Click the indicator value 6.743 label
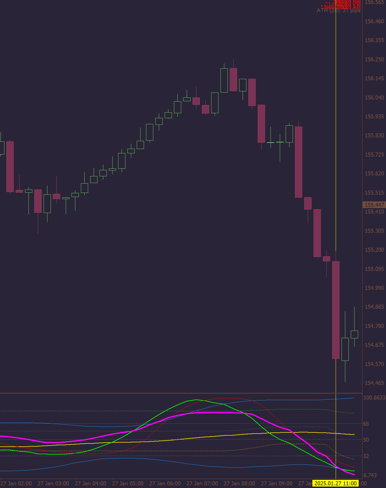Image resolution: width=386 pixels, height=488 pixels. (370, 475)
